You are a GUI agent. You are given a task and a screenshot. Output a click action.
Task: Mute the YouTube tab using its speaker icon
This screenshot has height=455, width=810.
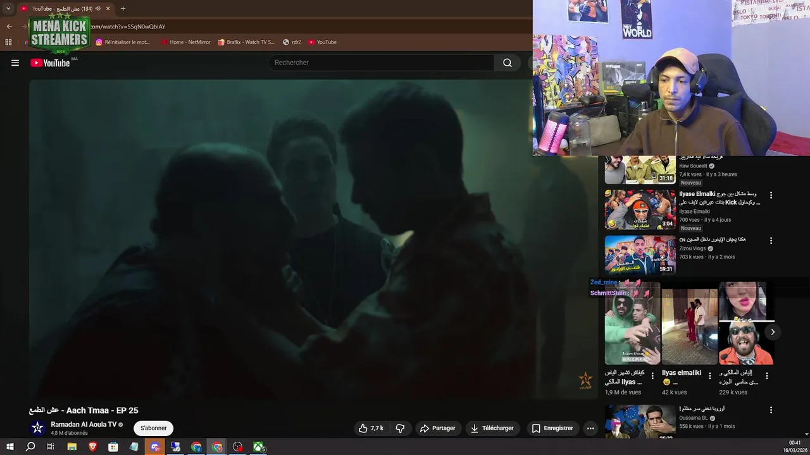coord(97,8)
